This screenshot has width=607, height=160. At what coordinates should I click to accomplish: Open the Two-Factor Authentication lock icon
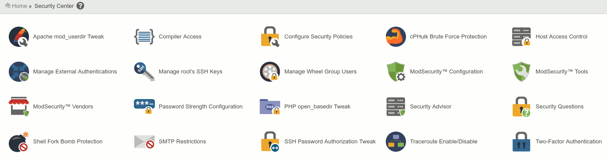point(521,142)
